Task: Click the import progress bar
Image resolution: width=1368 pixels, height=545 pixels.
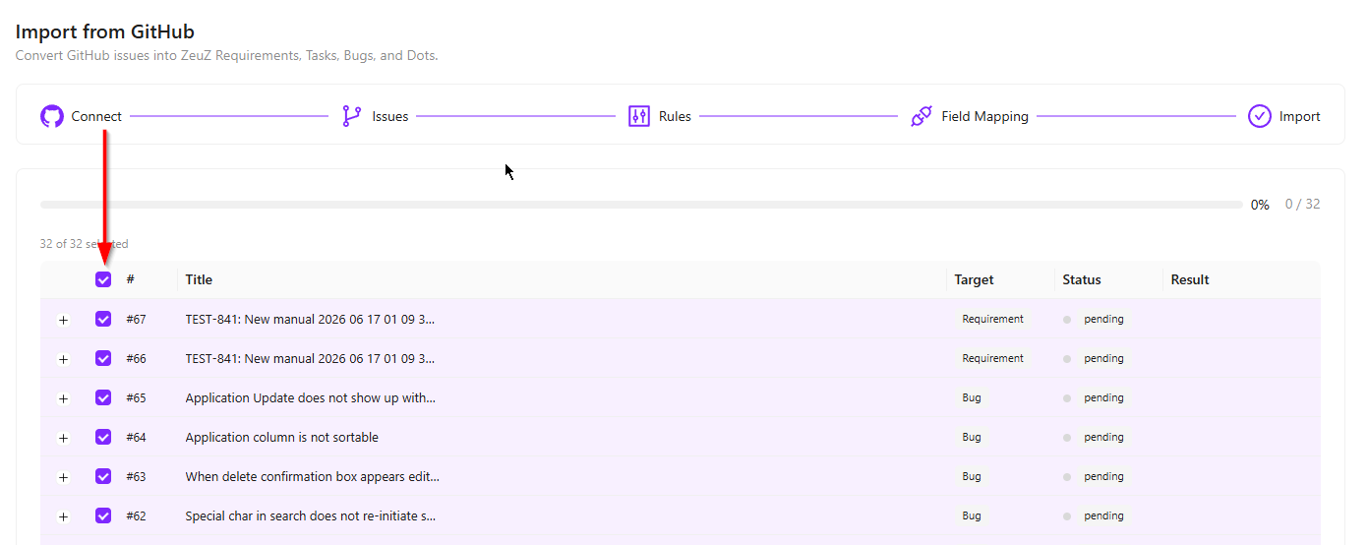Action: click(x=641, y=205)
